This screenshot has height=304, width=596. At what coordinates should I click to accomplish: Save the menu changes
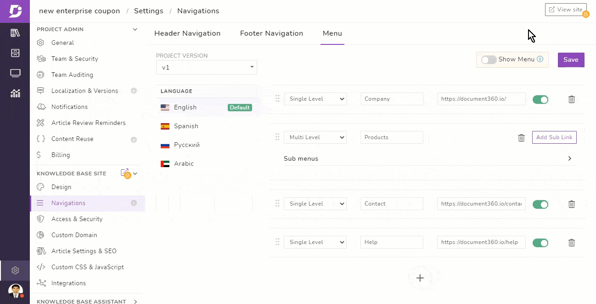(571, 60)
